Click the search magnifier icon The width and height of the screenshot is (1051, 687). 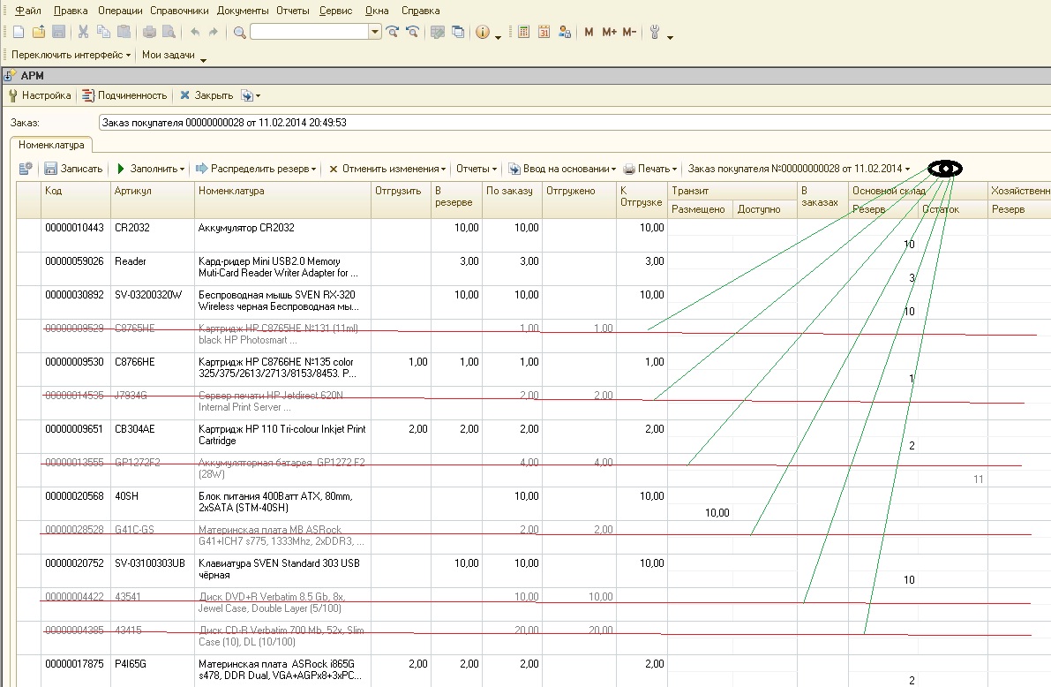tap(239, 33)
